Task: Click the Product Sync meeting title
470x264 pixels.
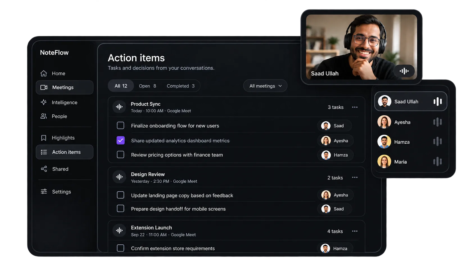Action: pyautogui.click(x=146, y=104)
